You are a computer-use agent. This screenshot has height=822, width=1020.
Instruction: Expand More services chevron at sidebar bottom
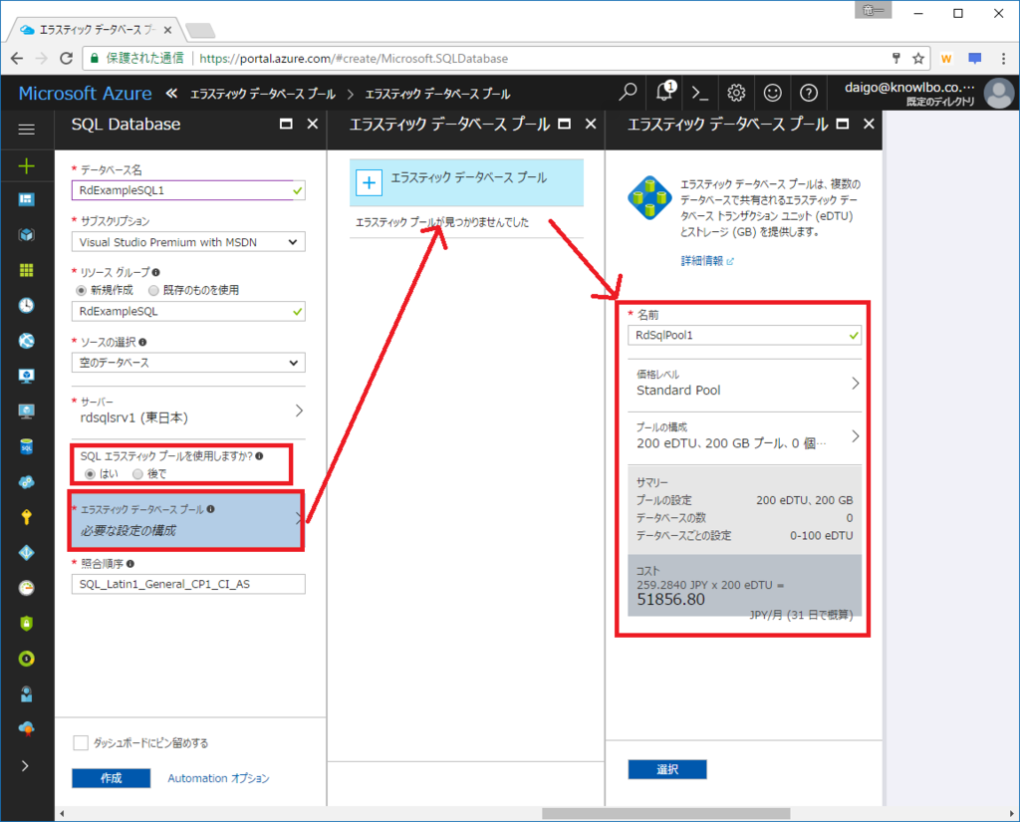tap(25, 766)
